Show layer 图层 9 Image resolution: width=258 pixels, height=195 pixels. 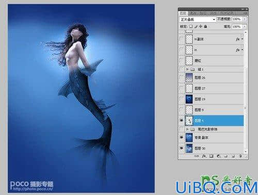[x=181, y=110]
